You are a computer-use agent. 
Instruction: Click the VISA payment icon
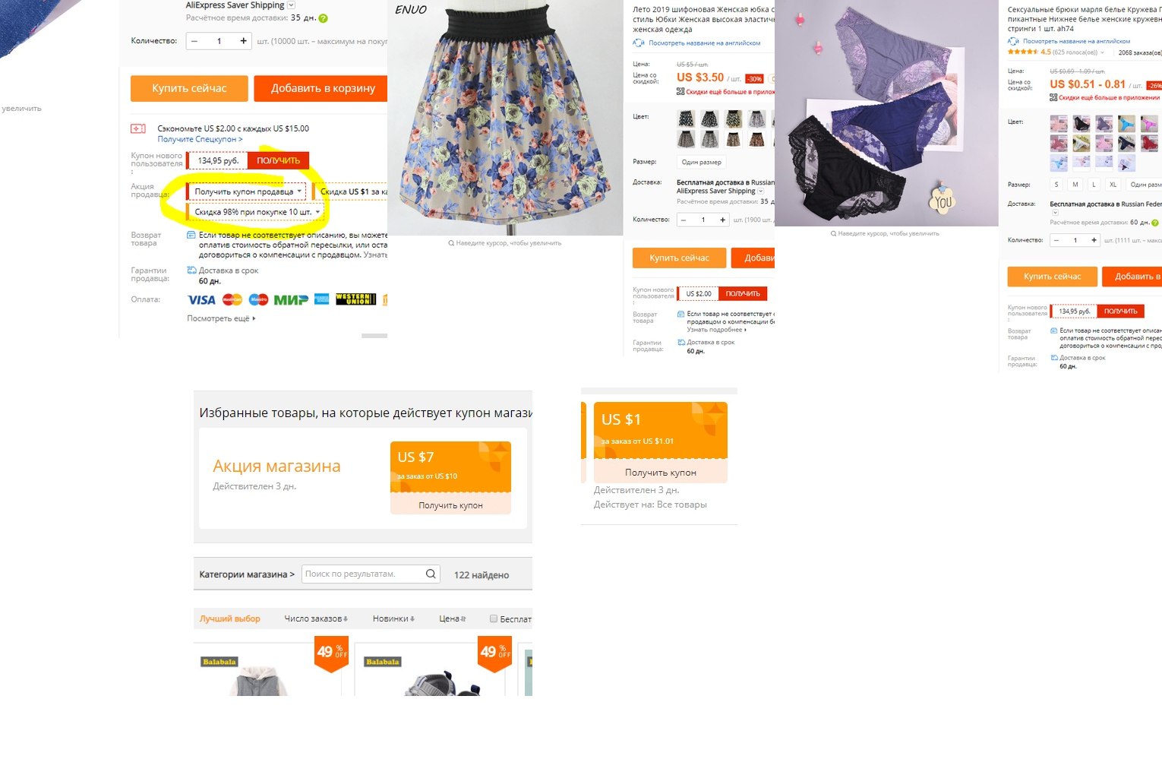(201, 299)
